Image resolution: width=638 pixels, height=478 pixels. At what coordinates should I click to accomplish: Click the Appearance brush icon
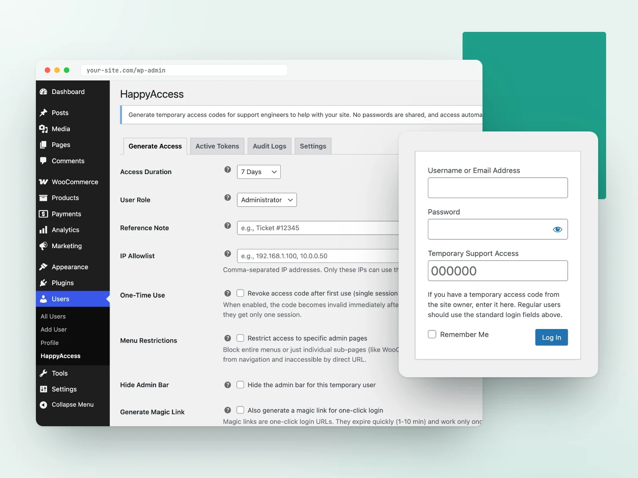click(43, 267)
